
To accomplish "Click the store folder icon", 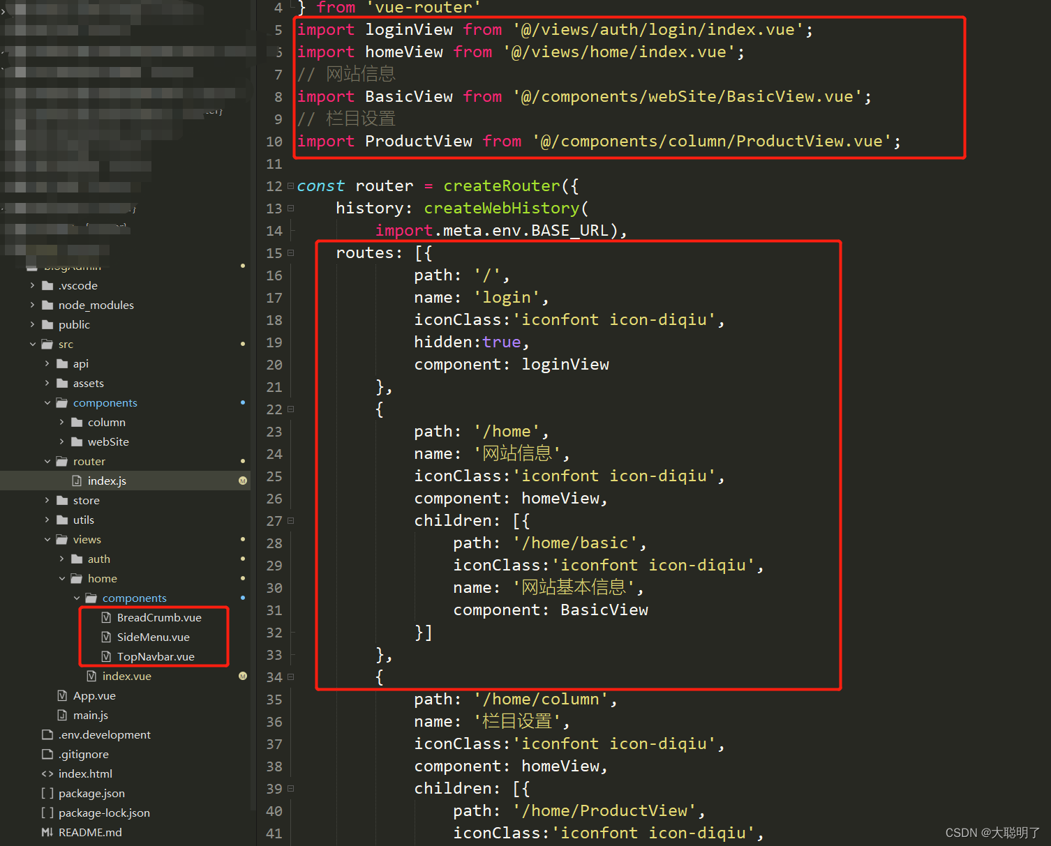I will 62,500.
